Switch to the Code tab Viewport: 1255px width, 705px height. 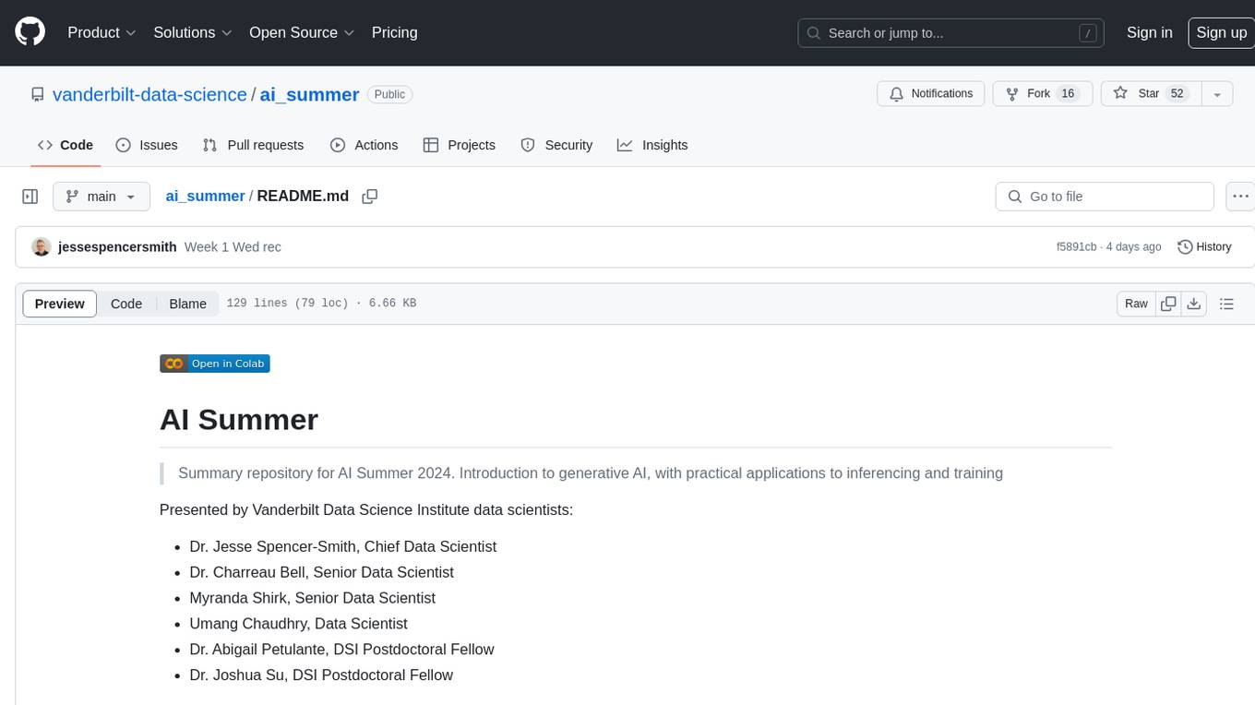click(66, 145)
